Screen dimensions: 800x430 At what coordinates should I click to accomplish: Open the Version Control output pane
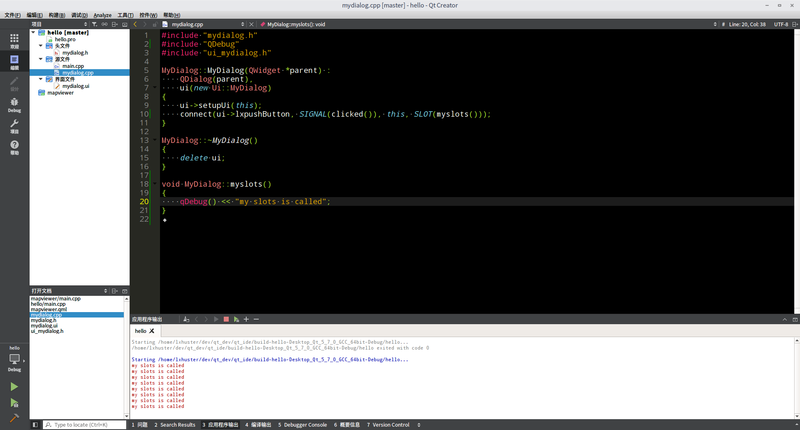point(388,425)
